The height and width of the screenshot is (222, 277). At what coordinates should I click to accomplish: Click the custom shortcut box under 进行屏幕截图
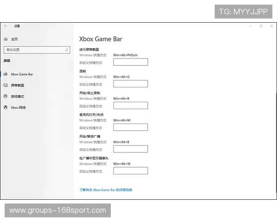pyautogui.click(x=130, y=62)
